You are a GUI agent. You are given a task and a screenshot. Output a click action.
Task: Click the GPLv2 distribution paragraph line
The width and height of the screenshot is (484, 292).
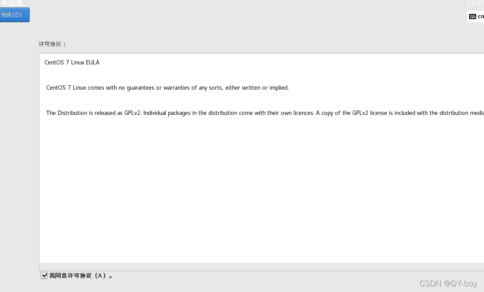pos(265,113)
